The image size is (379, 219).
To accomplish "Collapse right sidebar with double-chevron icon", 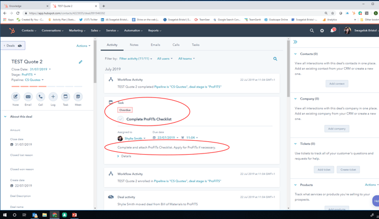I will [295, 42].
